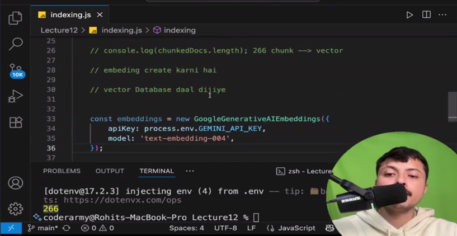This screenshot has width=457, height=236.
Task: Open the Accounts menu icon
Action: [x=16, y=183]
